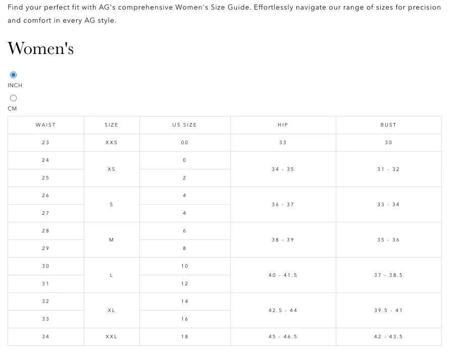Click the bust 42 - 43.5 cell
This screenshot has width=463, height=362.
pos(389,337)
